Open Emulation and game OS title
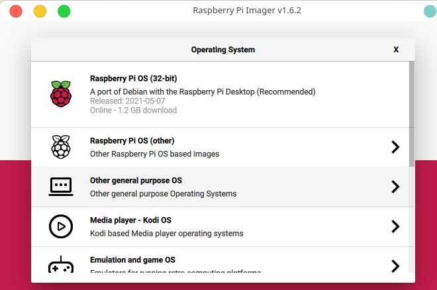Viewport: 437px width, 290px height. [132, 260]
